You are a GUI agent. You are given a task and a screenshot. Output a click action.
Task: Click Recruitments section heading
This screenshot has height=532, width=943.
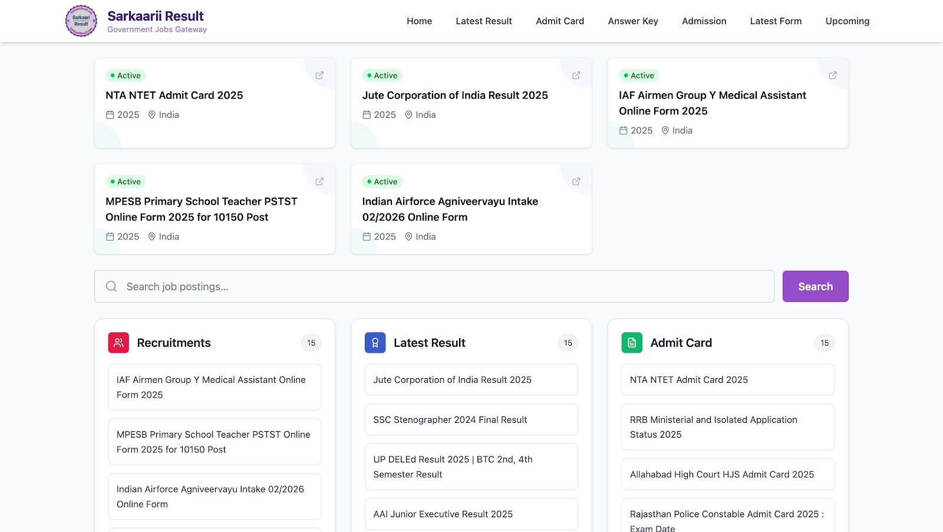click(174, 343)
